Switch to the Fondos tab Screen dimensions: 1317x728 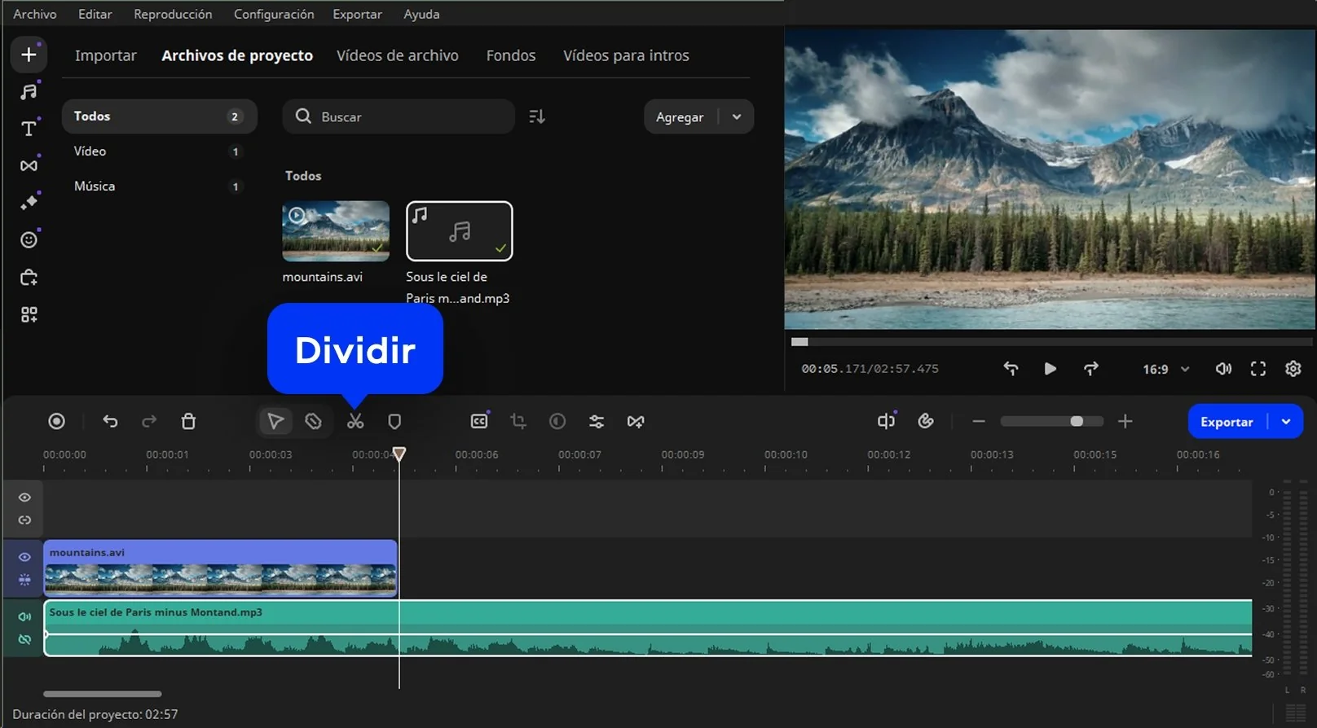click(x=510, y=55)
